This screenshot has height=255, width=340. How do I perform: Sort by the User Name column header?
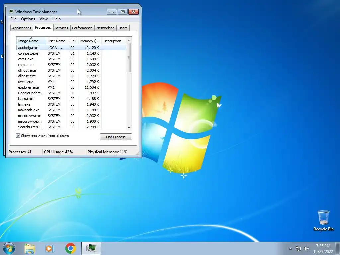[x=56, y=41]
